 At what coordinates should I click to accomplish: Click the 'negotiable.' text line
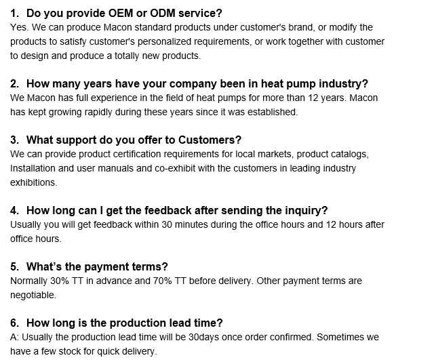pos(33,295)
